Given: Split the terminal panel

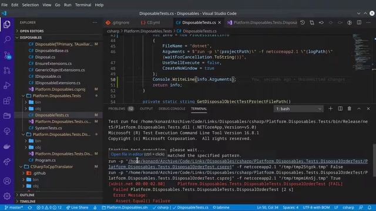Looking at the screenshot, I should pos(340,108).
